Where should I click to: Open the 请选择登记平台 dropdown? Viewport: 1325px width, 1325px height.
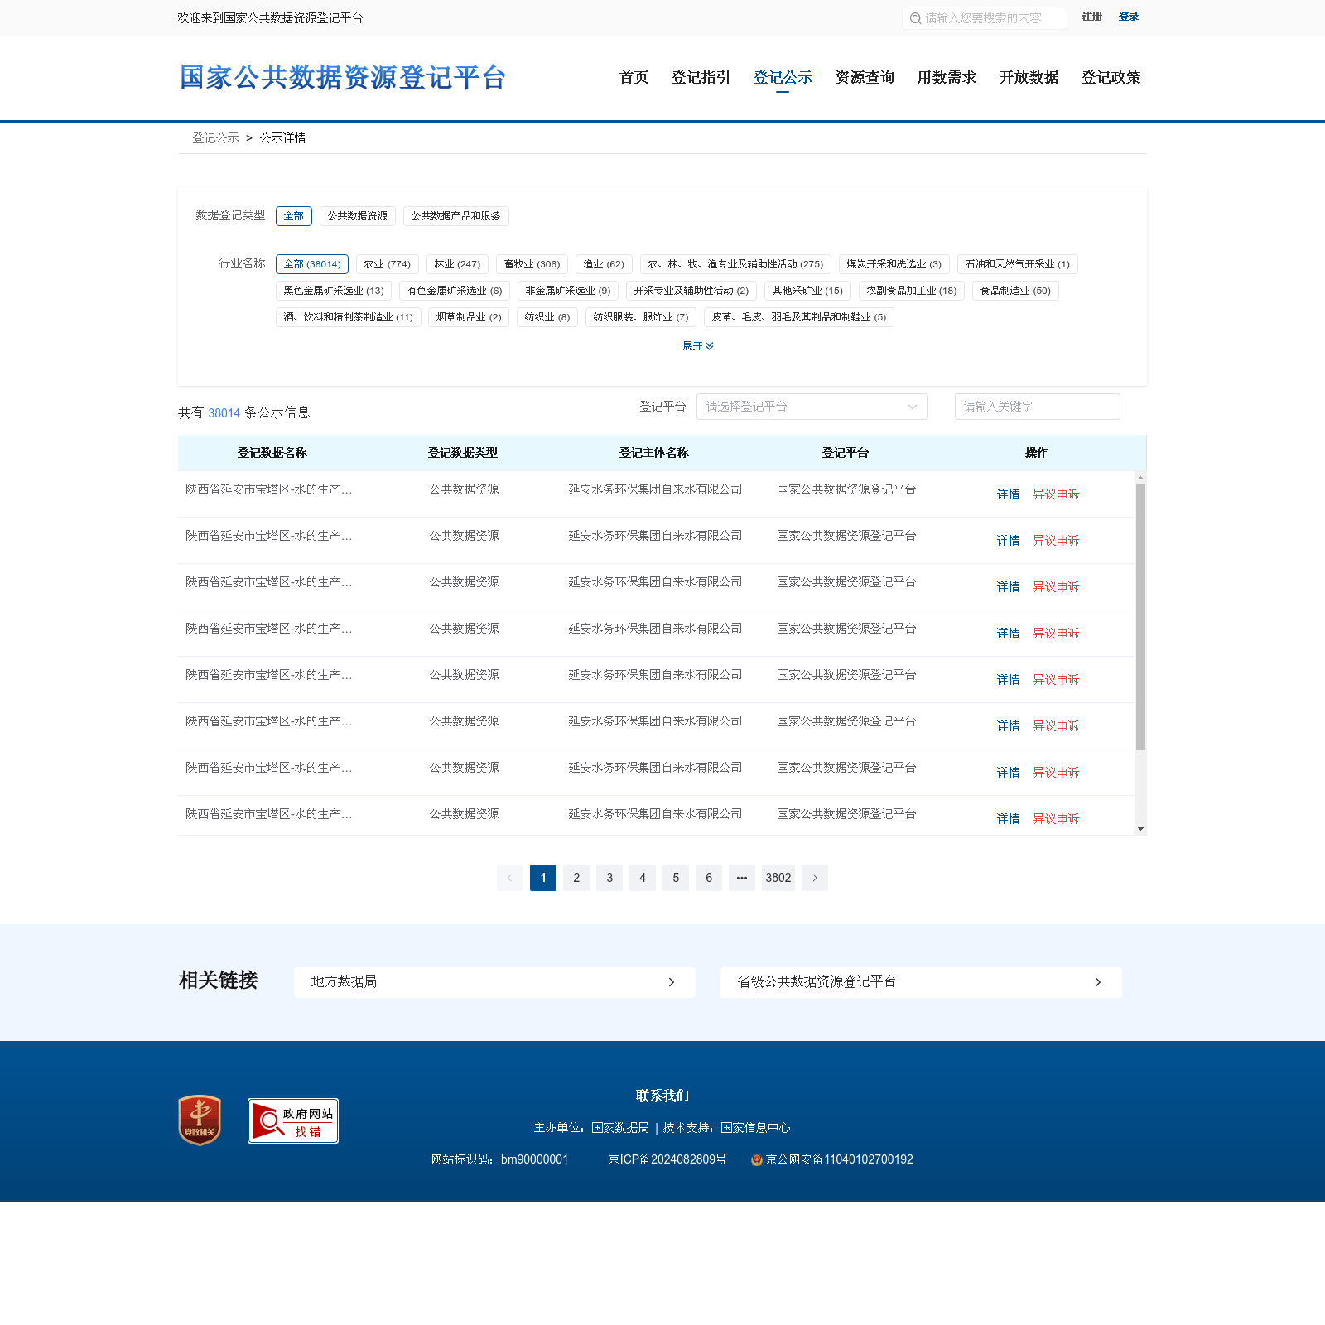812,407
